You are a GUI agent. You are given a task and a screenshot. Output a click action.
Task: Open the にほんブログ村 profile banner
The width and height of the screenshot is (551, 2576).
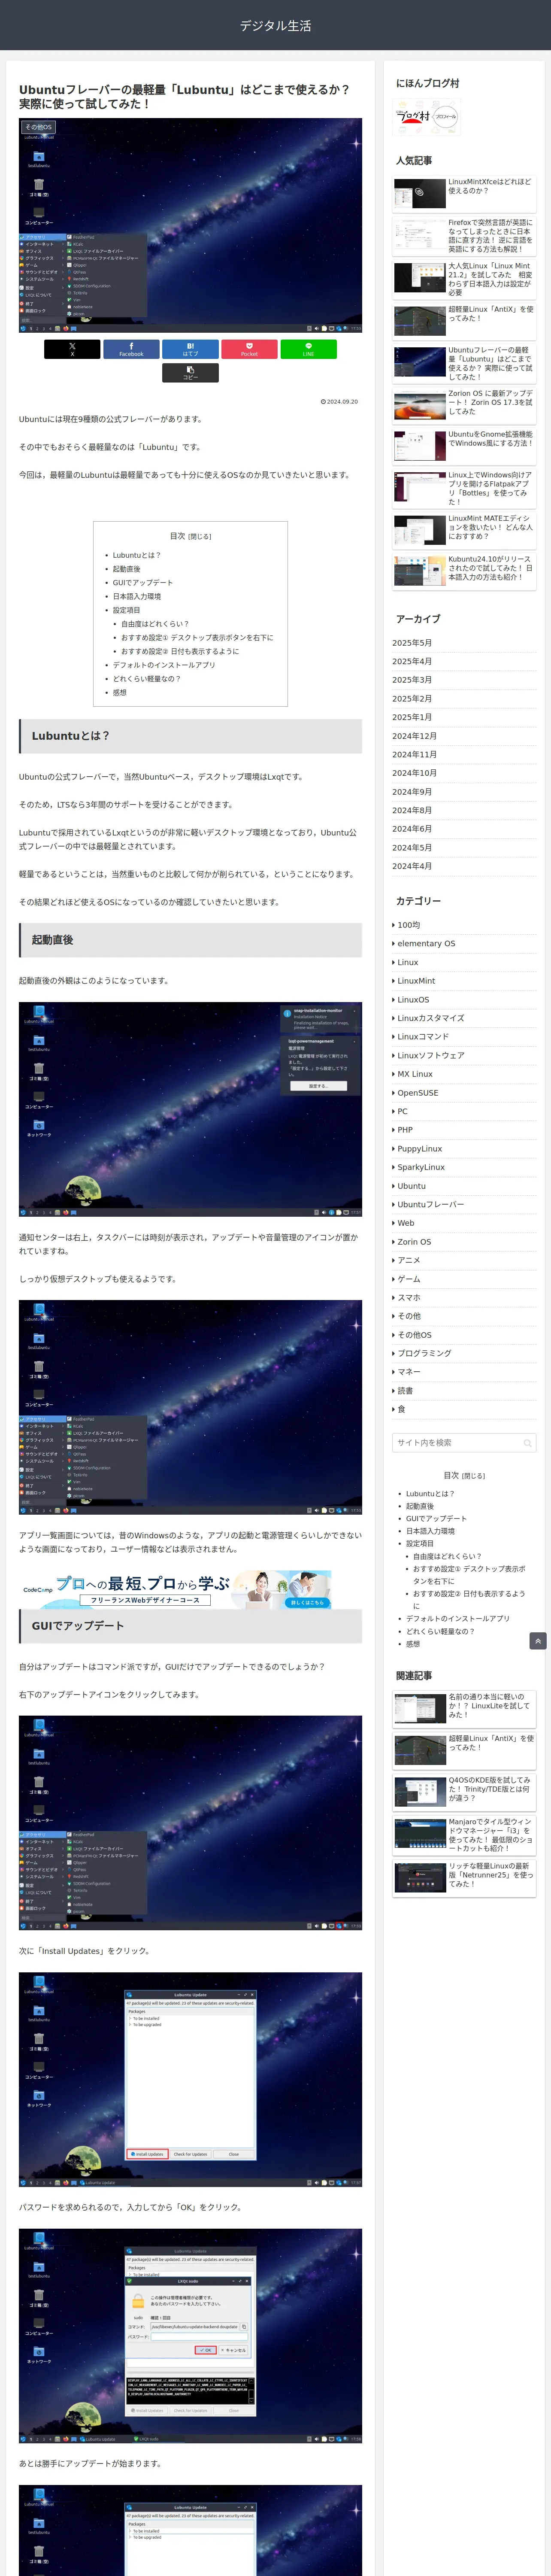coord(428,117)
